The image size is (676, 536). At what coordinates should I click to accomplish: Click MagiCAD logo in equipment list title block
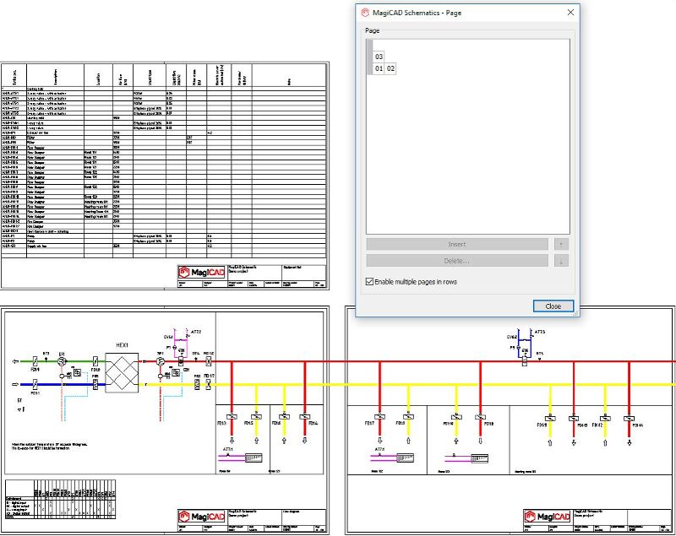[x=201, y=272]
